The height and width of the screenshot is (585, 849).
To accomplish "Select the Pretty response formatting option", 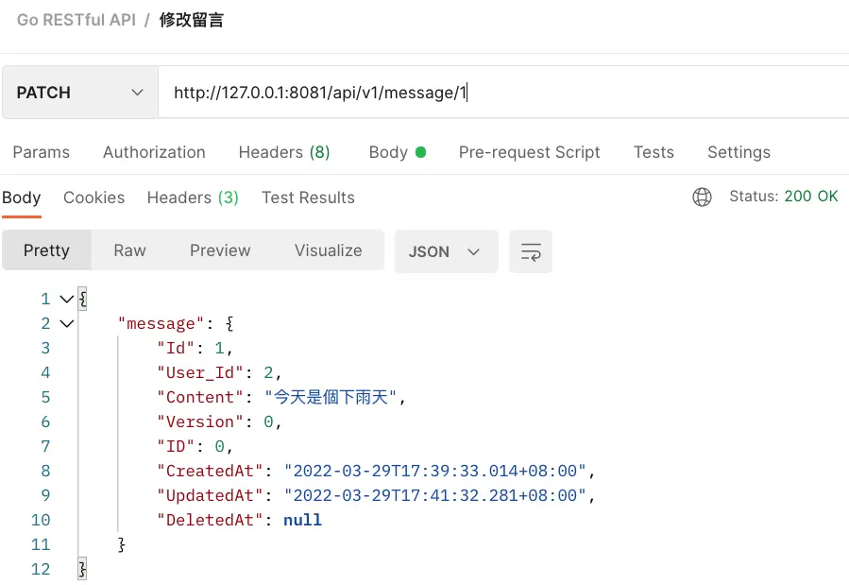I will tap(46, 250).
